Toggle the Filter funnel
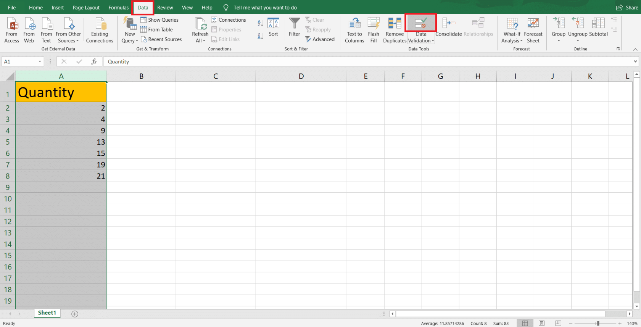Viewport: 641px width, 327px height. pos(294,27)
